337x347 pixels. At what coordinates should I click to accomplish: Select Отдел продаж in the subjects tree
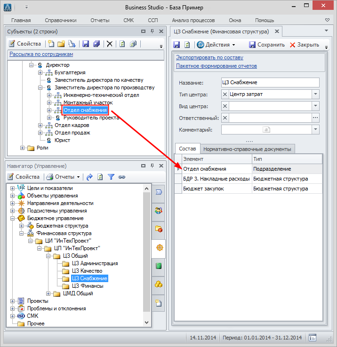(x=72, y=133)
